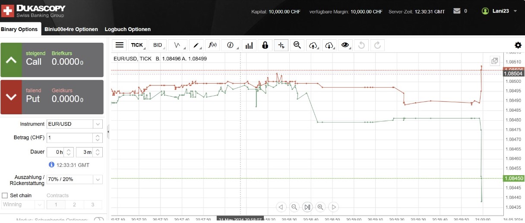The width and height of the screenshot is (525, 223).
Task: Open the TICK timeframe dropdown
Action: pos(137,45)
